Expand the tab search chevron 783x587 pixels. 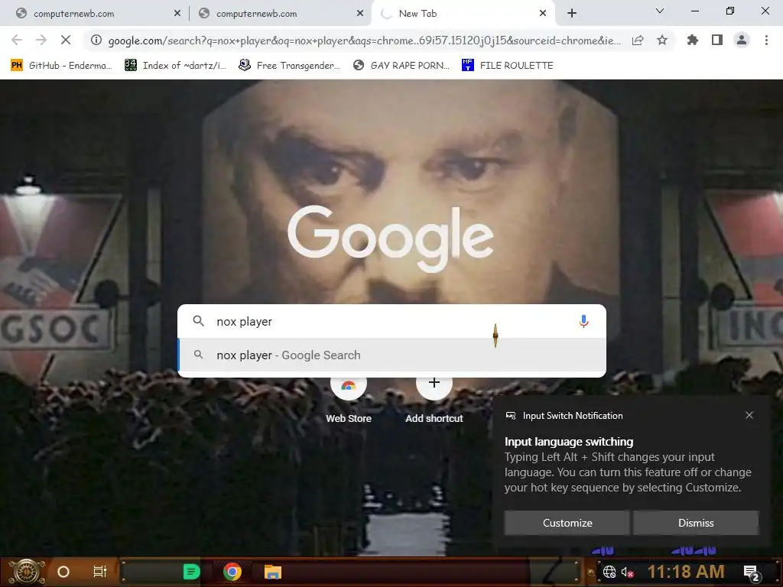coord(660,11)
